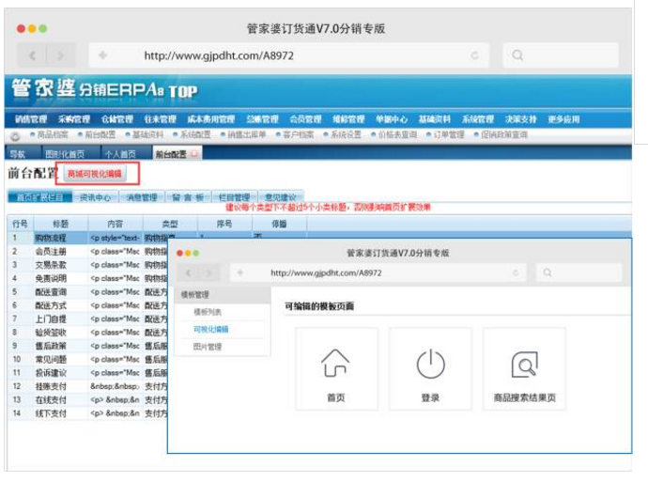The image size is (648, 482).
Task: Select the 会员注册 row
Action: 87,251
